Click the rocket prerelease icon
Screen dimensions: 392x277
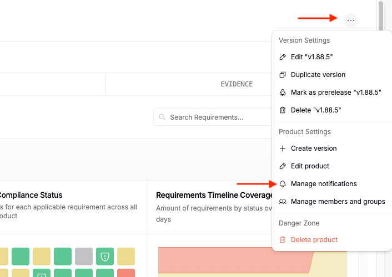(283, 93)
